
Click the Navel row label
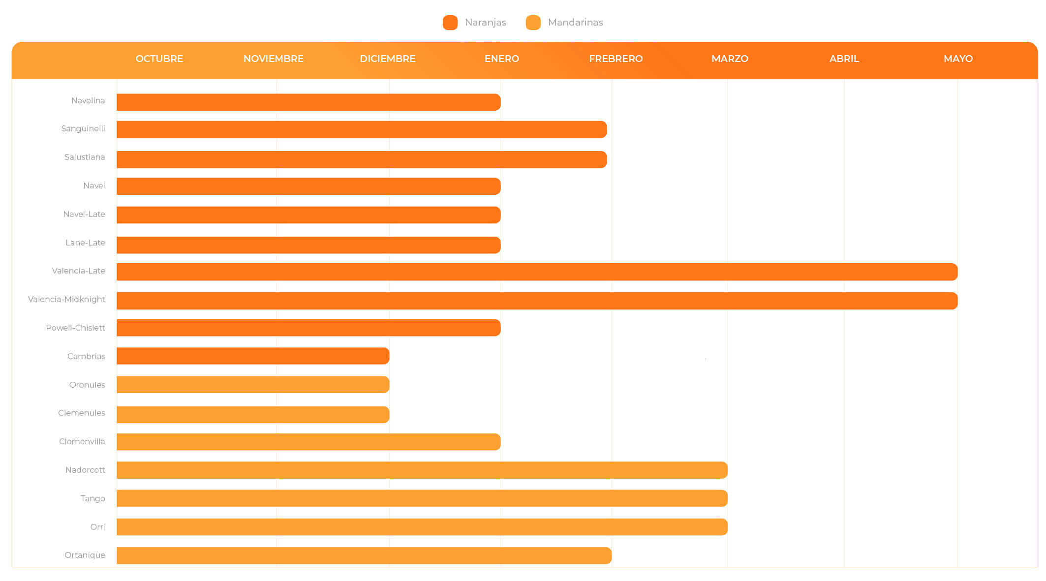pos(94,185)
